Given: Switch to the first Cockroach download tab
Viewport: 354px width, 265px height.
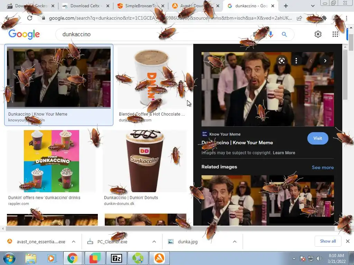Looking at the screenshot, I should pyautogui.click(x=31, y=6).
